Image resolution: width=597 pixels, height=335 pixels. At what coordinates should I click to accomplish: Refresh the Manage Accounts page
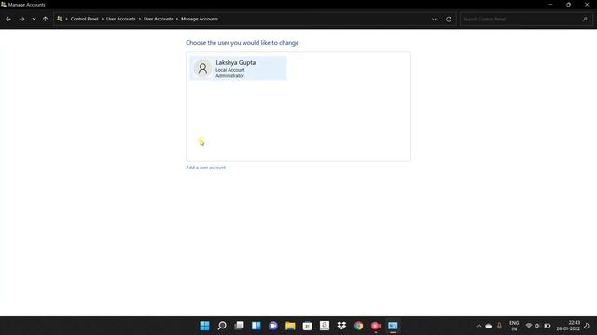point(449,19)
